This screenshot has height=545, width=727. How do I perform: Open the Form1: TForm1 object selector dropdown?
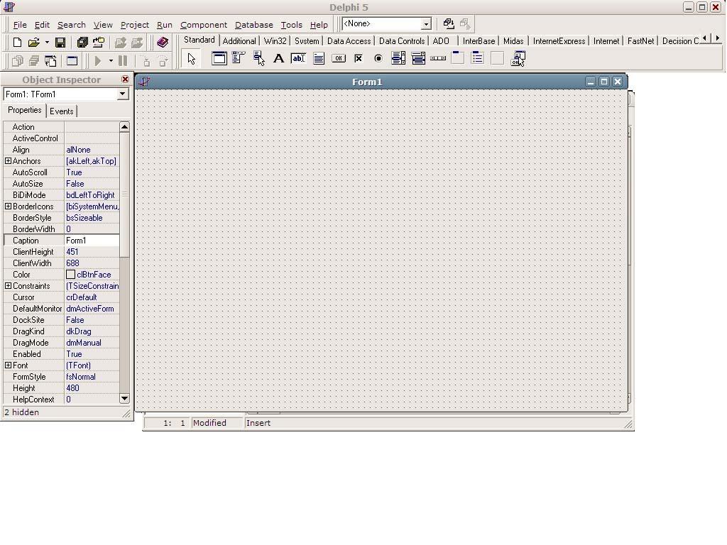point(122,94)
